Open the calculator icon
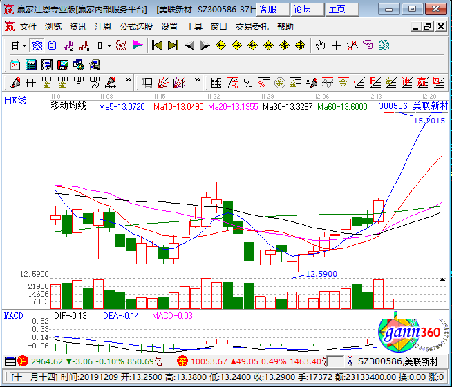 click(31, 65)
